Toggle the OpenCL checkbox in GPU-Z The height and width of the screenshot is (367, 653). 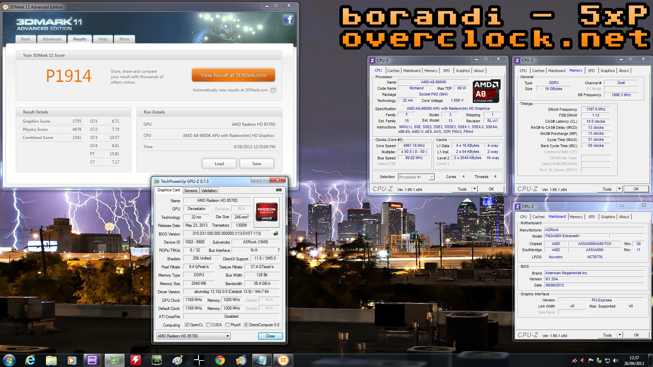tap(187, 325)
